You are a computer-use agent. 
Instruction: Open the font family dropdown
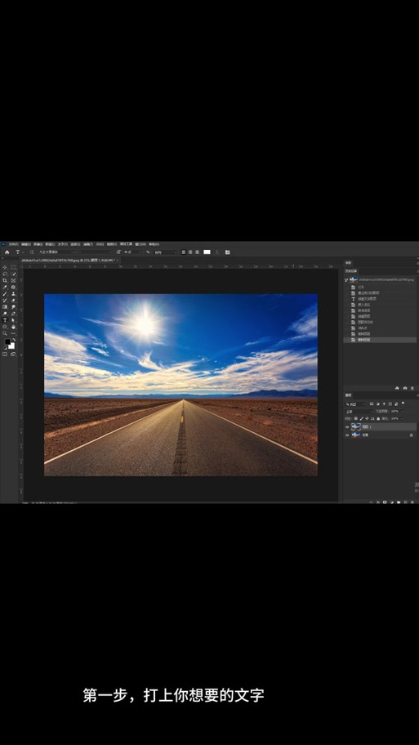click(x=56, y=252)
